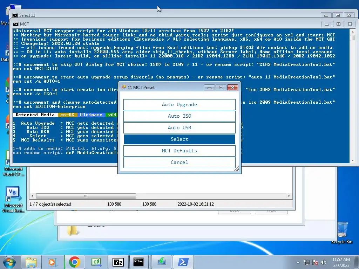359x269 pixels.
Task: Click the x64 architecture tag in console
Action: [x=111, y=115]
